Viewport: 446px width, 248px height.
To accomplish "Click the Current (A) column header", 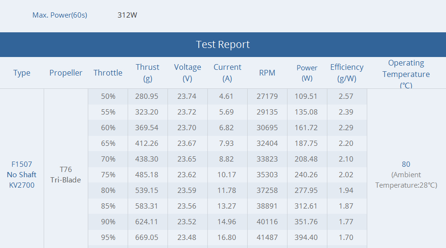I will point(227,73).
